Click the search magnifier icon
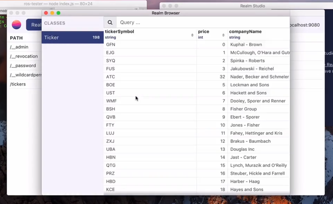The height and width of the screenshot is (204, 333). click(x=110, y=23)
